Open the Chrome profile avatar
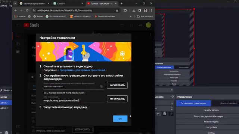The image size is (239, 134). [146, 10]
